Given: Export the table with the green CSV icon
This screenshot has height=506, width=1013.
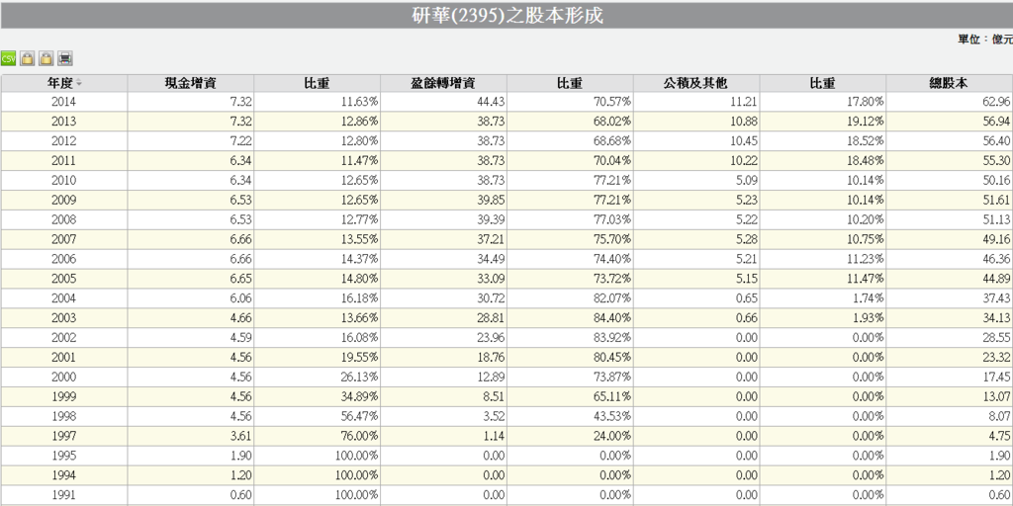Looking at the screenshot, I should click(8, 58).
